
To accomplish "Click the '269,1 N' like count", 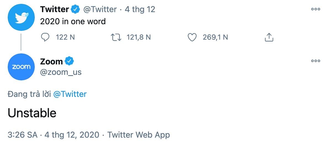I will coord(215,37).
